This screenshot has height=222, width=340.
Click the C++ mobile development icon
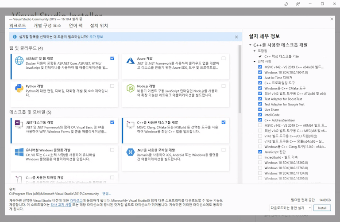point(19,179)
